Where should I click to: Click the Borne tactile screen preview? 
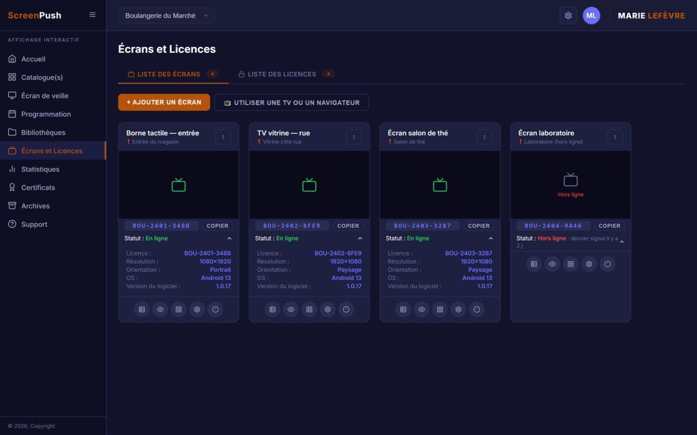pos(179,185)
